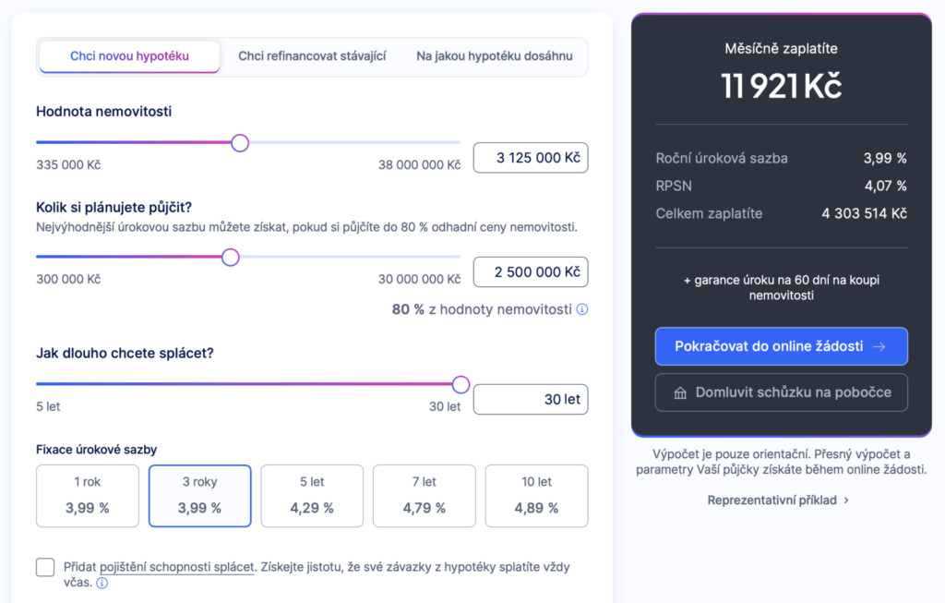Viewport: 945px width, 603px height.
Task: Click the '3 125 000 Kč' property value field
Action: pos(531,158)
